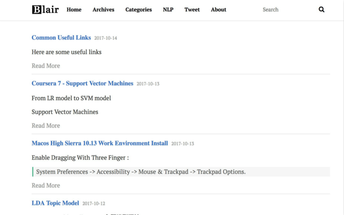This screenshot has height=215, width=344.
Task: Read More under Common Useful Links
Action: click(x=46, y=66)
